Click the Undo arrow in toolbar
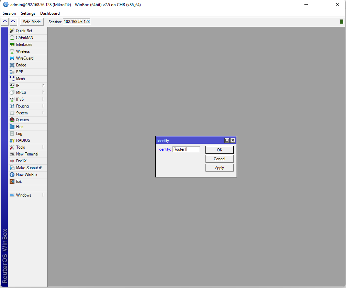346x288 pixels. click(x=5, y=22)
